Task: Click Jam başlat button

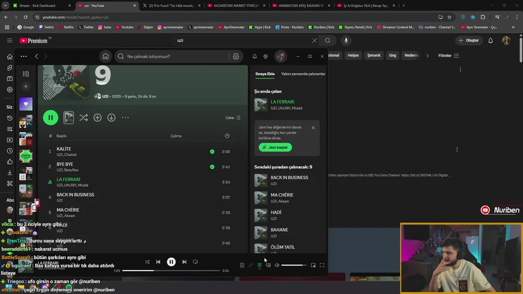Action: [275, 147]
